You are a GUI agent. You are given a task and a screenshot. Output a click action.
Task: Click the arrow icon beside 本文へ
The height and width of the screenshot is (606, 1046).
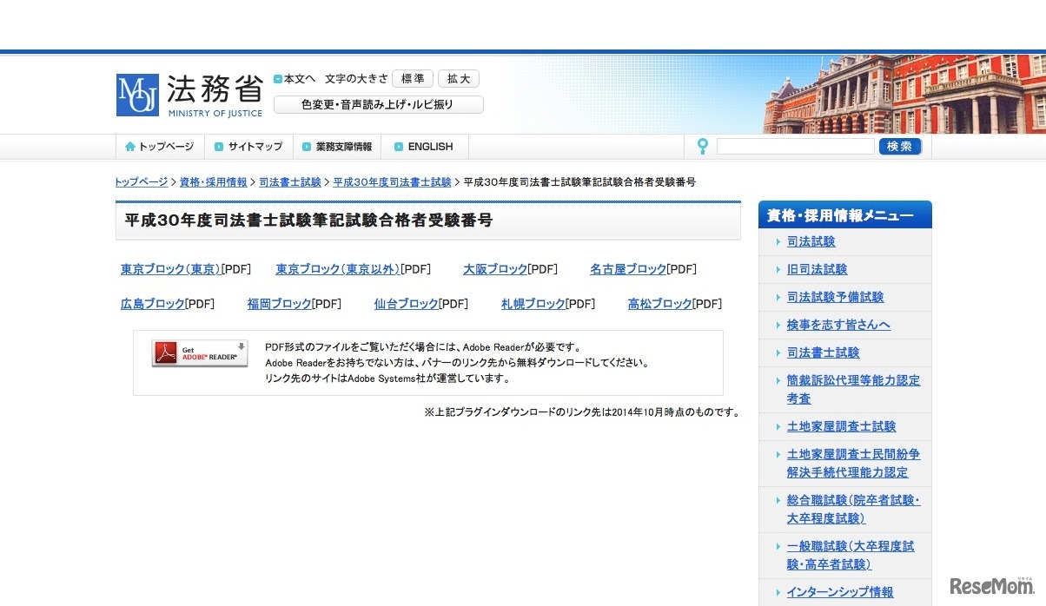point(277,78)
